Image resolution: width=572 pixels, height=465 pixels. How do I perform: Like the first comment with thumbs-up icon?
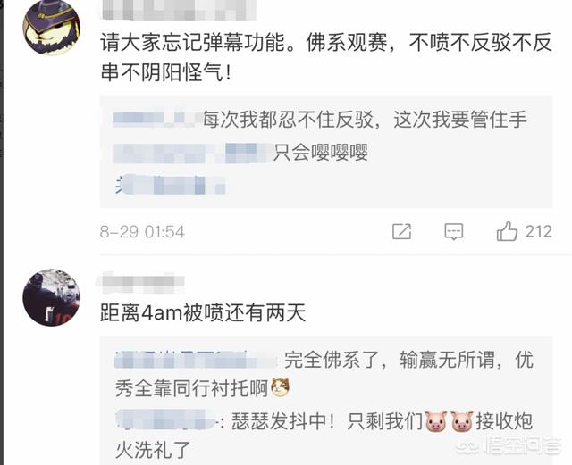507,231
